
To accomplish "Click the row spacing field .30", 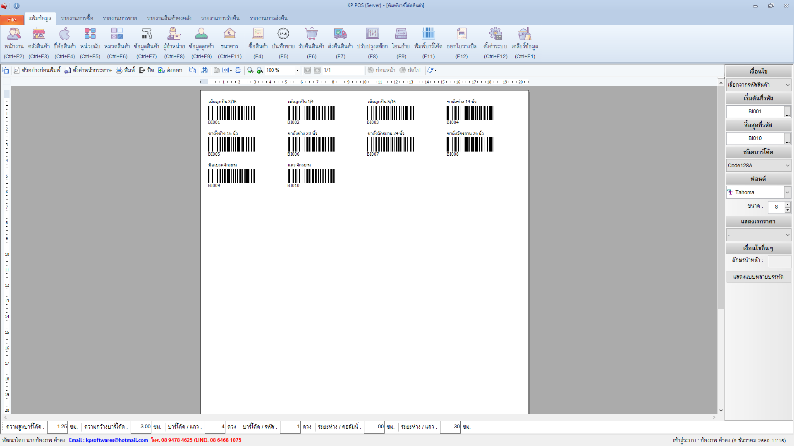I will (450, 427).
